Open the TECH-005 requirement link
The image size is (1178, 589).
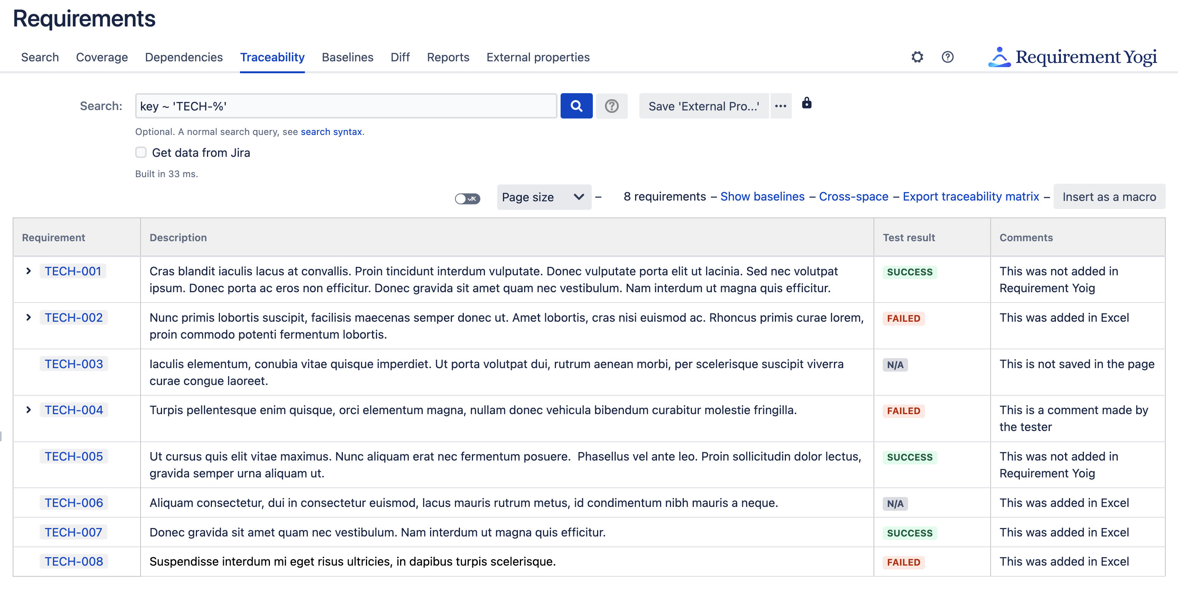pos(74,456)
